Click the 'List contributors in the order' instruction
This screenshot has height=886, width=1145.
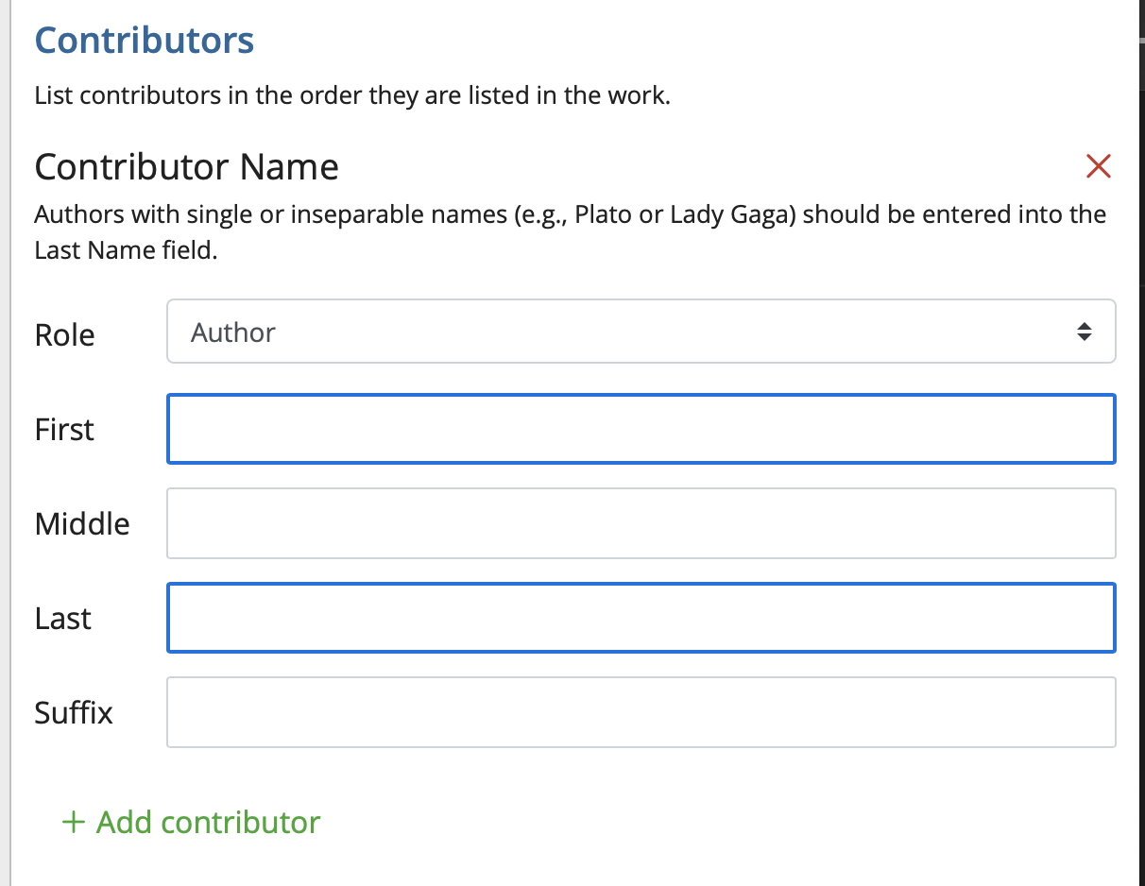[351, 96]
